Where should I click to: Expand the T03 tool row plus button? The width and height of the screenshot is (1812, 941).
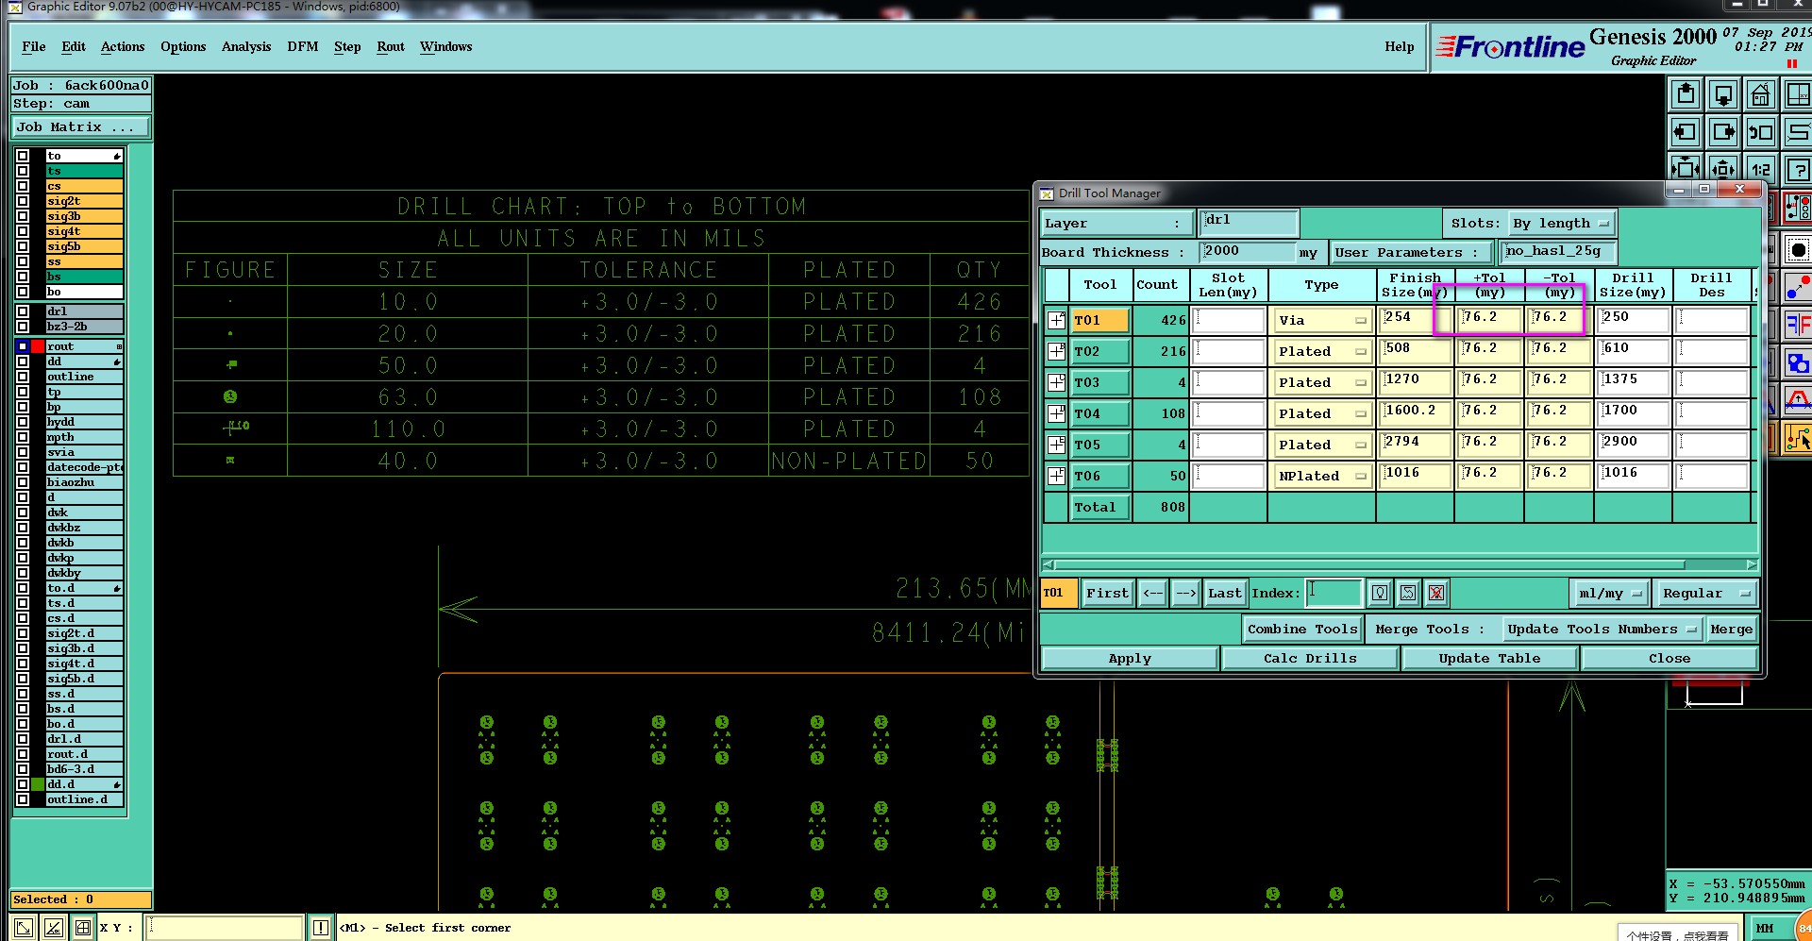1057,382
